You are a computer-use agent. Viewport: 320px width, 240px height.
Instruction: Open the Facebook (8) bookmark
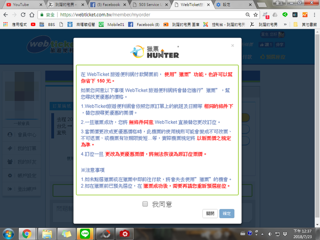(x=144, y=25)
